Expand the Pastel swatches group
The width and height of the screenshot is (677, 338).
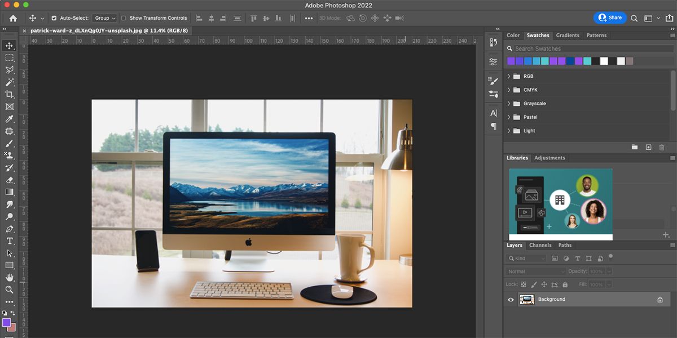(x=509, y=117)
